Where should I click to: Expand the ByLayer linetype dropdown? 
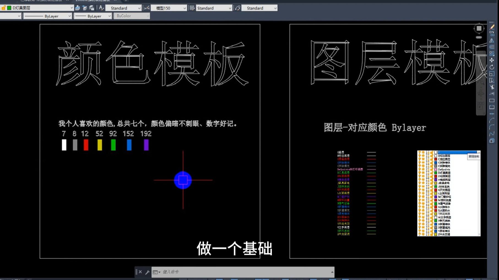tap(69, 16)
